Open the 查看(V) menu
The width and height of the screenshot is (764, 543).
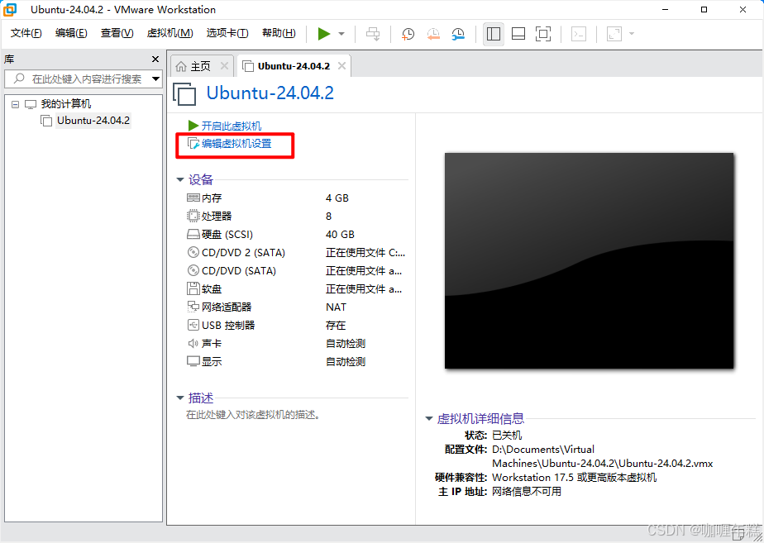pos(117,33)
